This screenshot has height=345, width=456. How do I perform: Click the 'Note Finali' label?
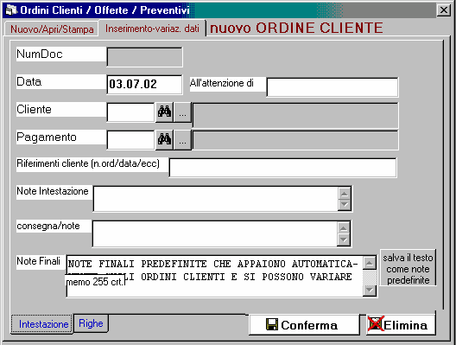tap(38, 261)
